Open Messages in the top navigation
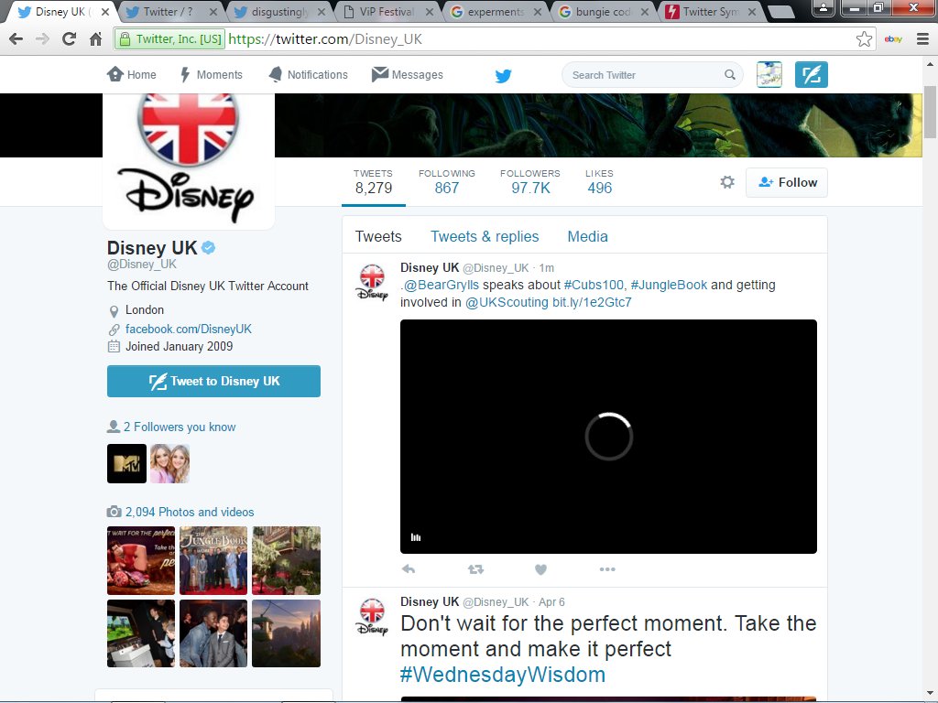 click(408, 75)
